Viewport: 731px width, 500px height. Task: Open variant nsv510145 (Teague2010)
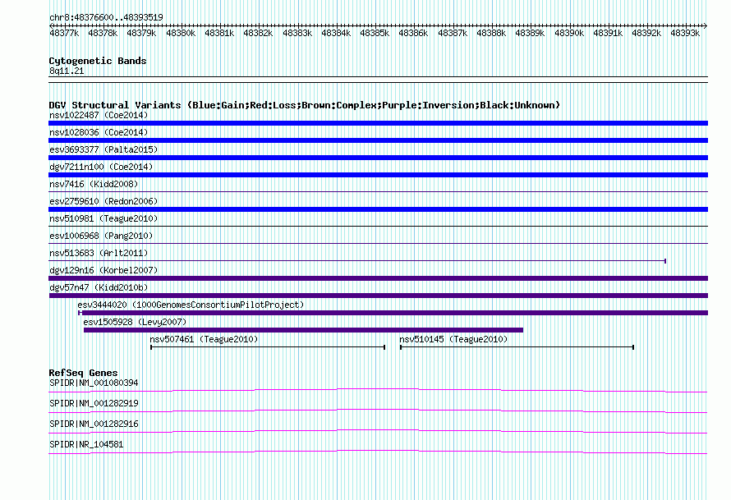(453, 339)
